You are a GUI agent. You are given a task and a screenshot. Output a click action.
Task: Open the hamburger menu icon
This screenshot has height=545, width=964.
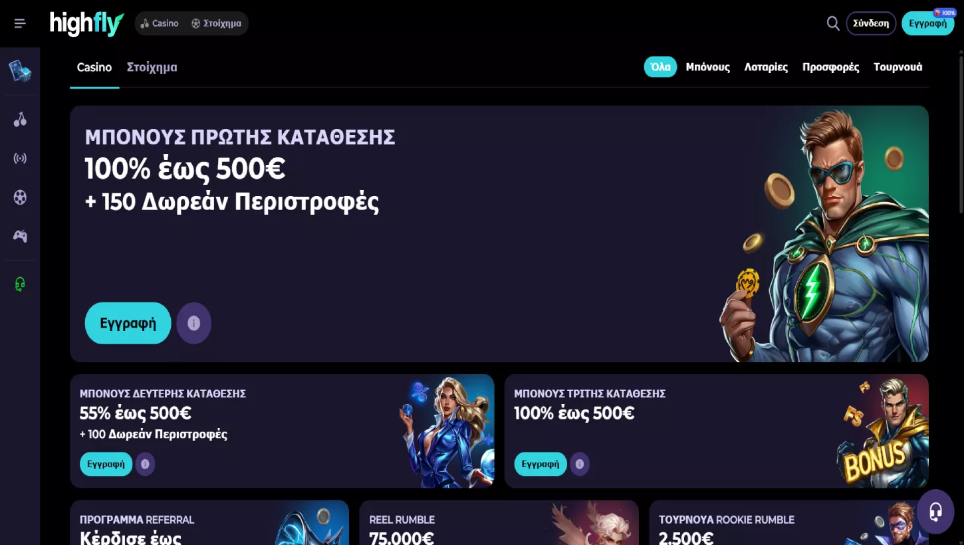(20, 23)
